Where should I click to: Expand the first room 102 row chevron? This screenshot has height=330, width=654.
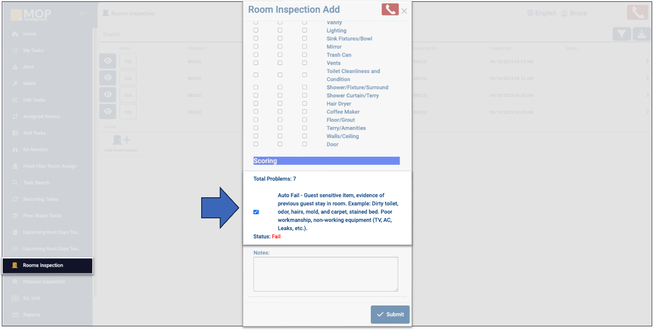pos(647,61)
